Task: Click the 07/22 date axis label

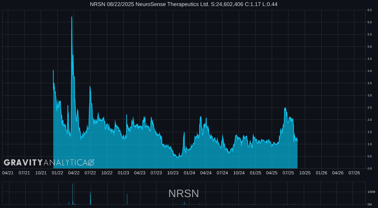Action: click(90, 173)
